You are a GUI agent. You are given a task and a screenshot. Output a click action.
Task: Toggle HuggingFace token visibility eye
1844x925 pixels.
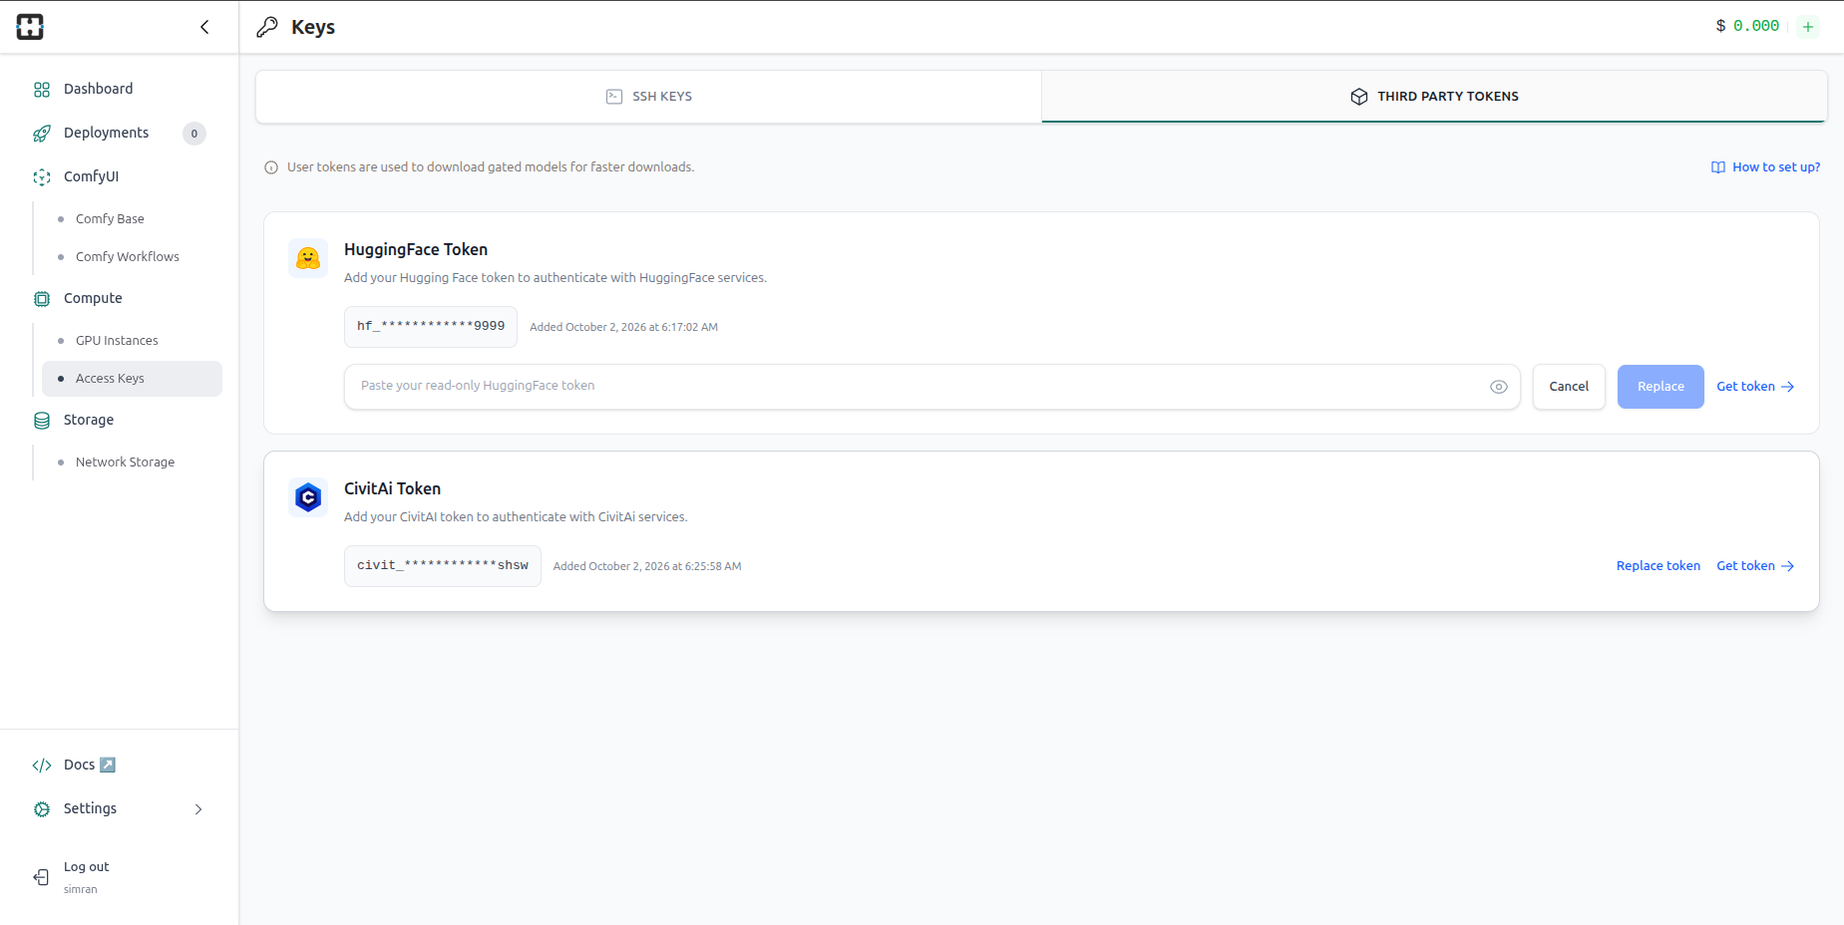(x=1498, y=387)
